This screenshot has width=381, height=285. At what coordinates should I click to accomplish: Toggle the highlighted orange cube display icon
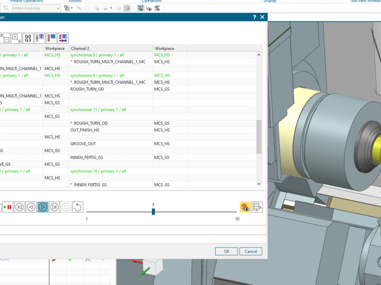(127, 8)
